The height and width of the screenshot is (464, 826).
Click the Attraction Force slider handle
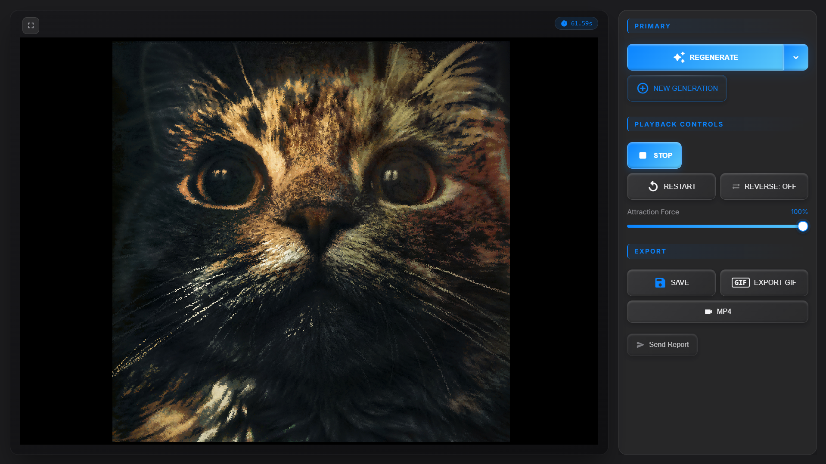point(803,226)
